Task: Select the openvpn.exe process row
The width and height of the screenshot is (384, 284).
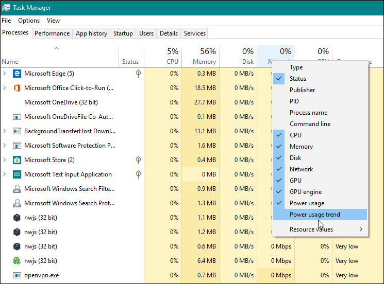Action: tap(192, 275)
